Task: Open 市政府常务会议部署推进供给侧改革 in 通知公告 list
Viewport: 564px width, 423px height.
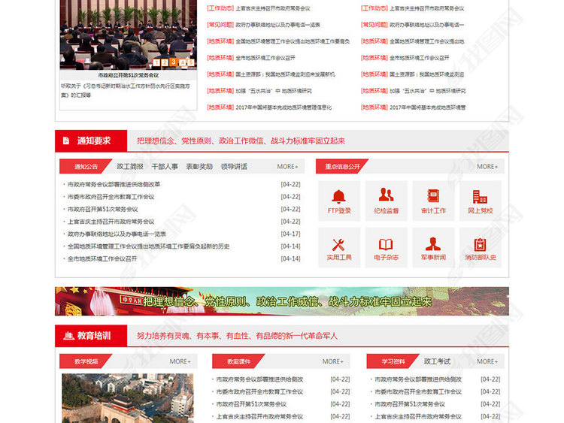Action: tap(114, 184)
